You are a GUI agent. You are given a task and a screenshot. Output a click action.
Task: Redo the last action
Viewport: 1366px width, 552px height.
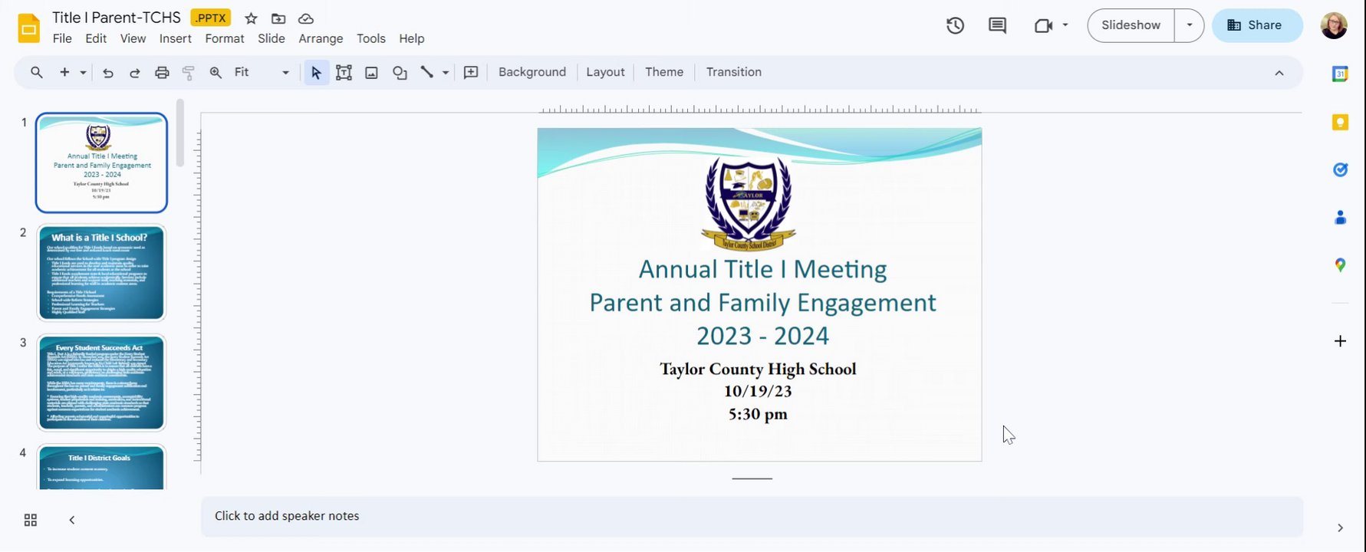point(134,73)
